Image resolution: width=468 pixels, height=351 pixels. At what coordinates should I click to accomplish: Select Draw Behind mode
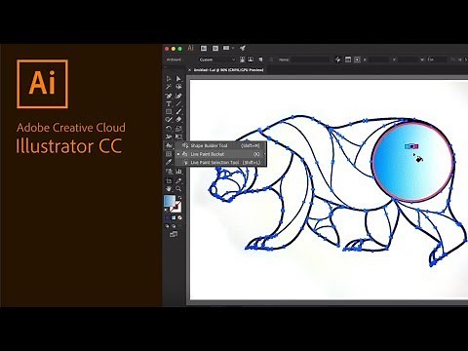(174, 226)
